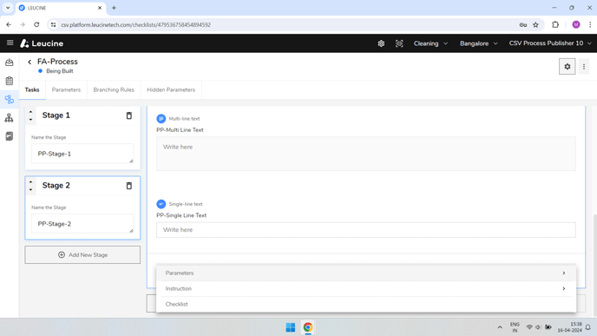Click in the PP-Multi Line Text box

366,154
